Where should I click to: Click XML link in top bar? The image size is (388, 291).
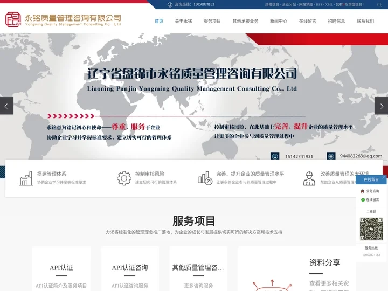pos(329,4)
